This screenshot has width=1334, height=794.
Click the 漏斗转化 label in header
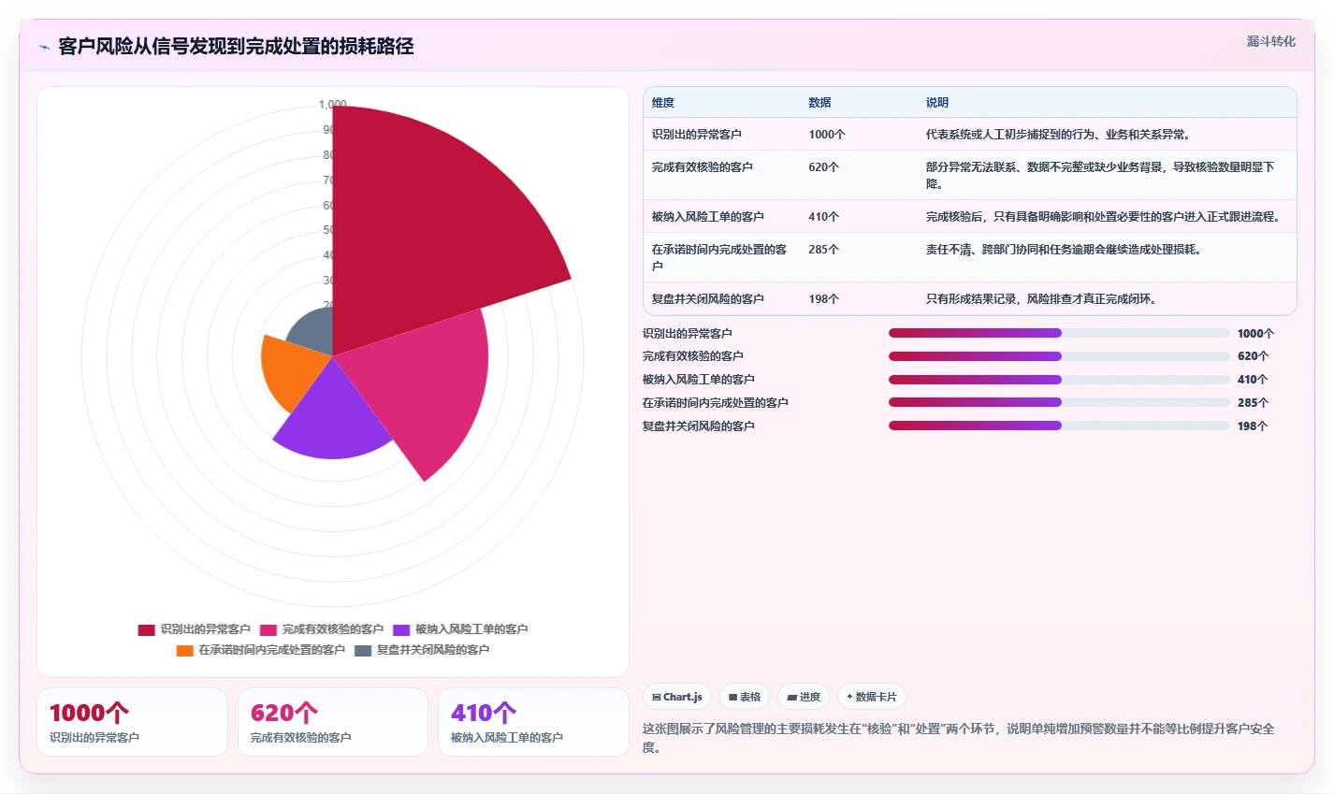pyautogui.click(x=1271, y=41)
